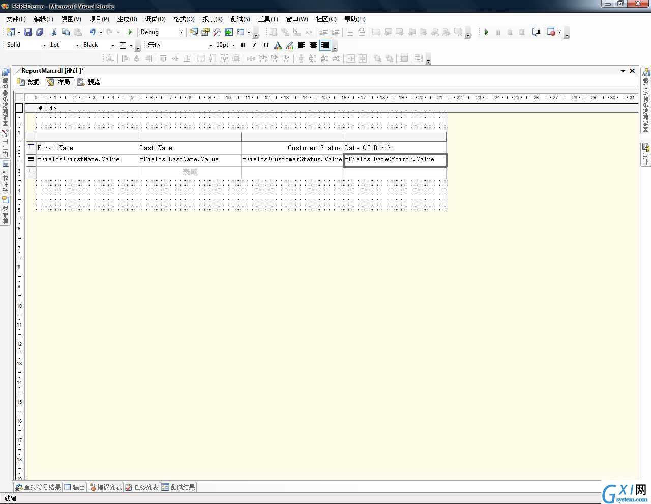Open the 测试结果 panel
Viewport: 651px width, 504px height.
pos(179,487)
